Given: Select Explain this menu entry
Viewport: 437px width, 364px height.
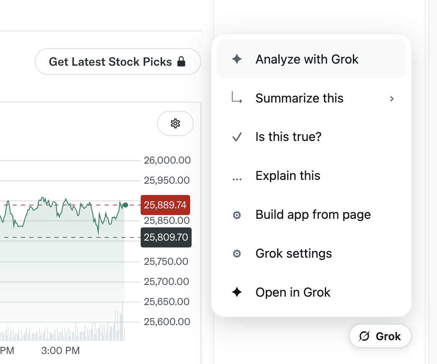Looking at the screenshot, I should [311, 176].
